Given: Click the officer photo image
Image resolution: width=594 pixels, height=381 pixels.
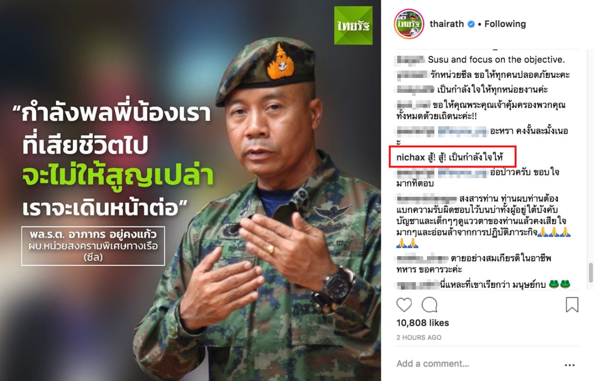Looking at the screenshot, I should (190, 190).
